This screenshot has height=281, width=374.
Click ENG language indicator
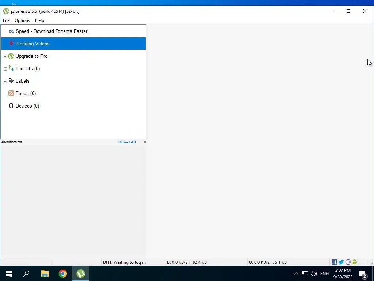coord(324,274)
